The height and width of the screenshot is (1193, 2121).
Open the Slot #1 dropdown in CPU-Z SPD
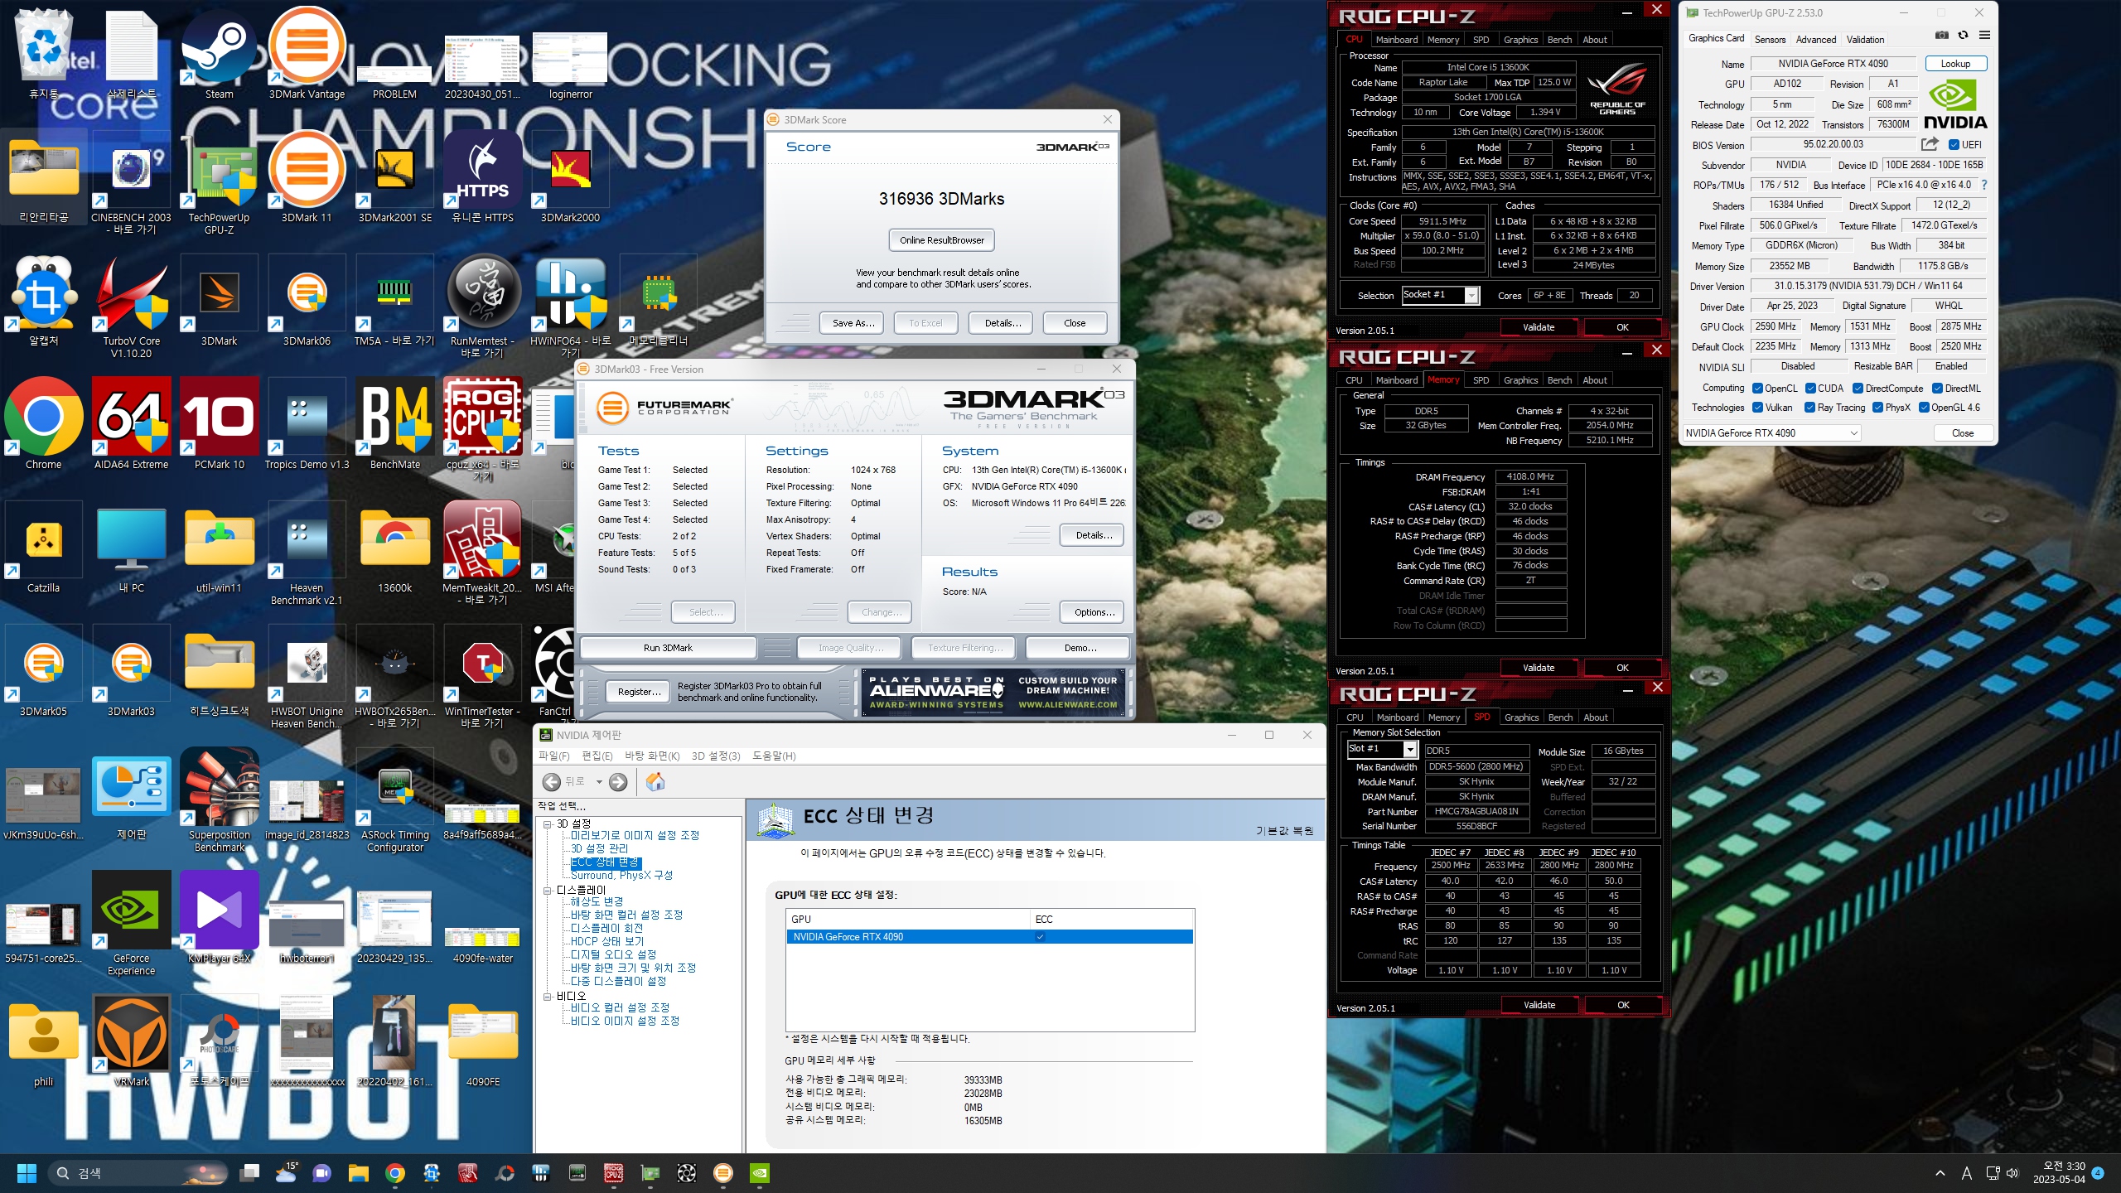pyautogui.click(x=1382, y=749)
